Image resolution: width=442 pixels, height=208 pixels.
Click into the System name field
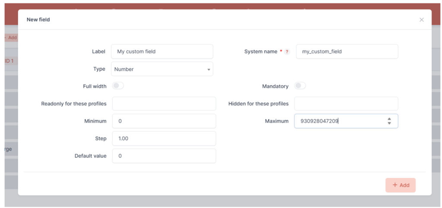tap(347, 52)
